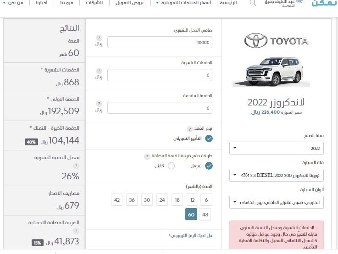The height and width of the screenshot is (254, 338).
Task: Open the سنة الصنع year dropdown
Action: click(277, 148)
